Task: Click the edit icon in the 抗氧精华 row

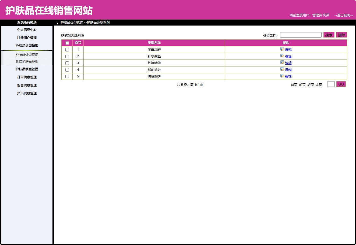Action: point(282,63)
